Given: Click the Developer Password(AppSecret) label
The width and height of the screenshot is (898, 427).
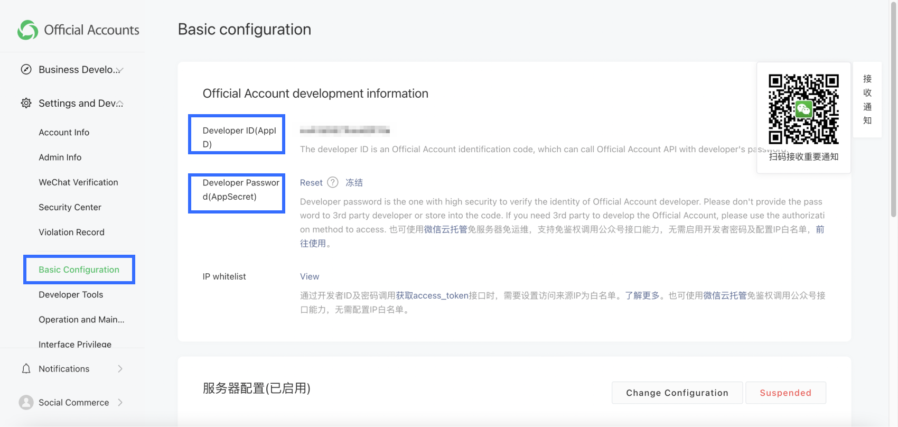Looking at the screenshot, I should click(241, 189).
